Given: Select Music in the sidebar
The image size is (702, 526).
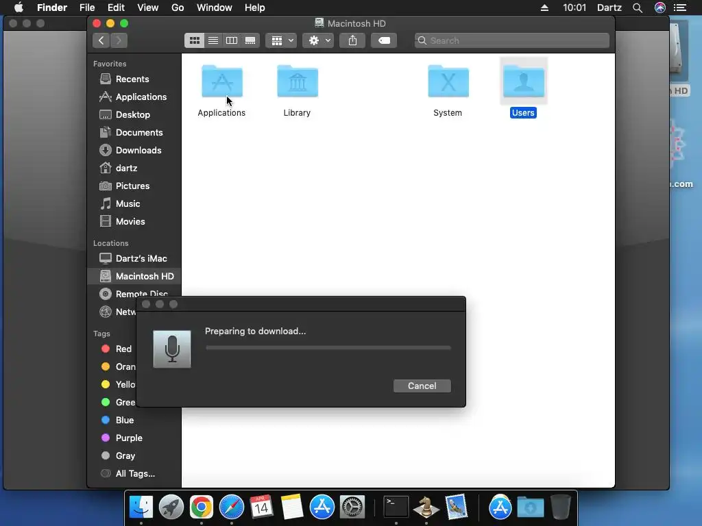Looking at the screenshot, I should click(x=134, y=204).
